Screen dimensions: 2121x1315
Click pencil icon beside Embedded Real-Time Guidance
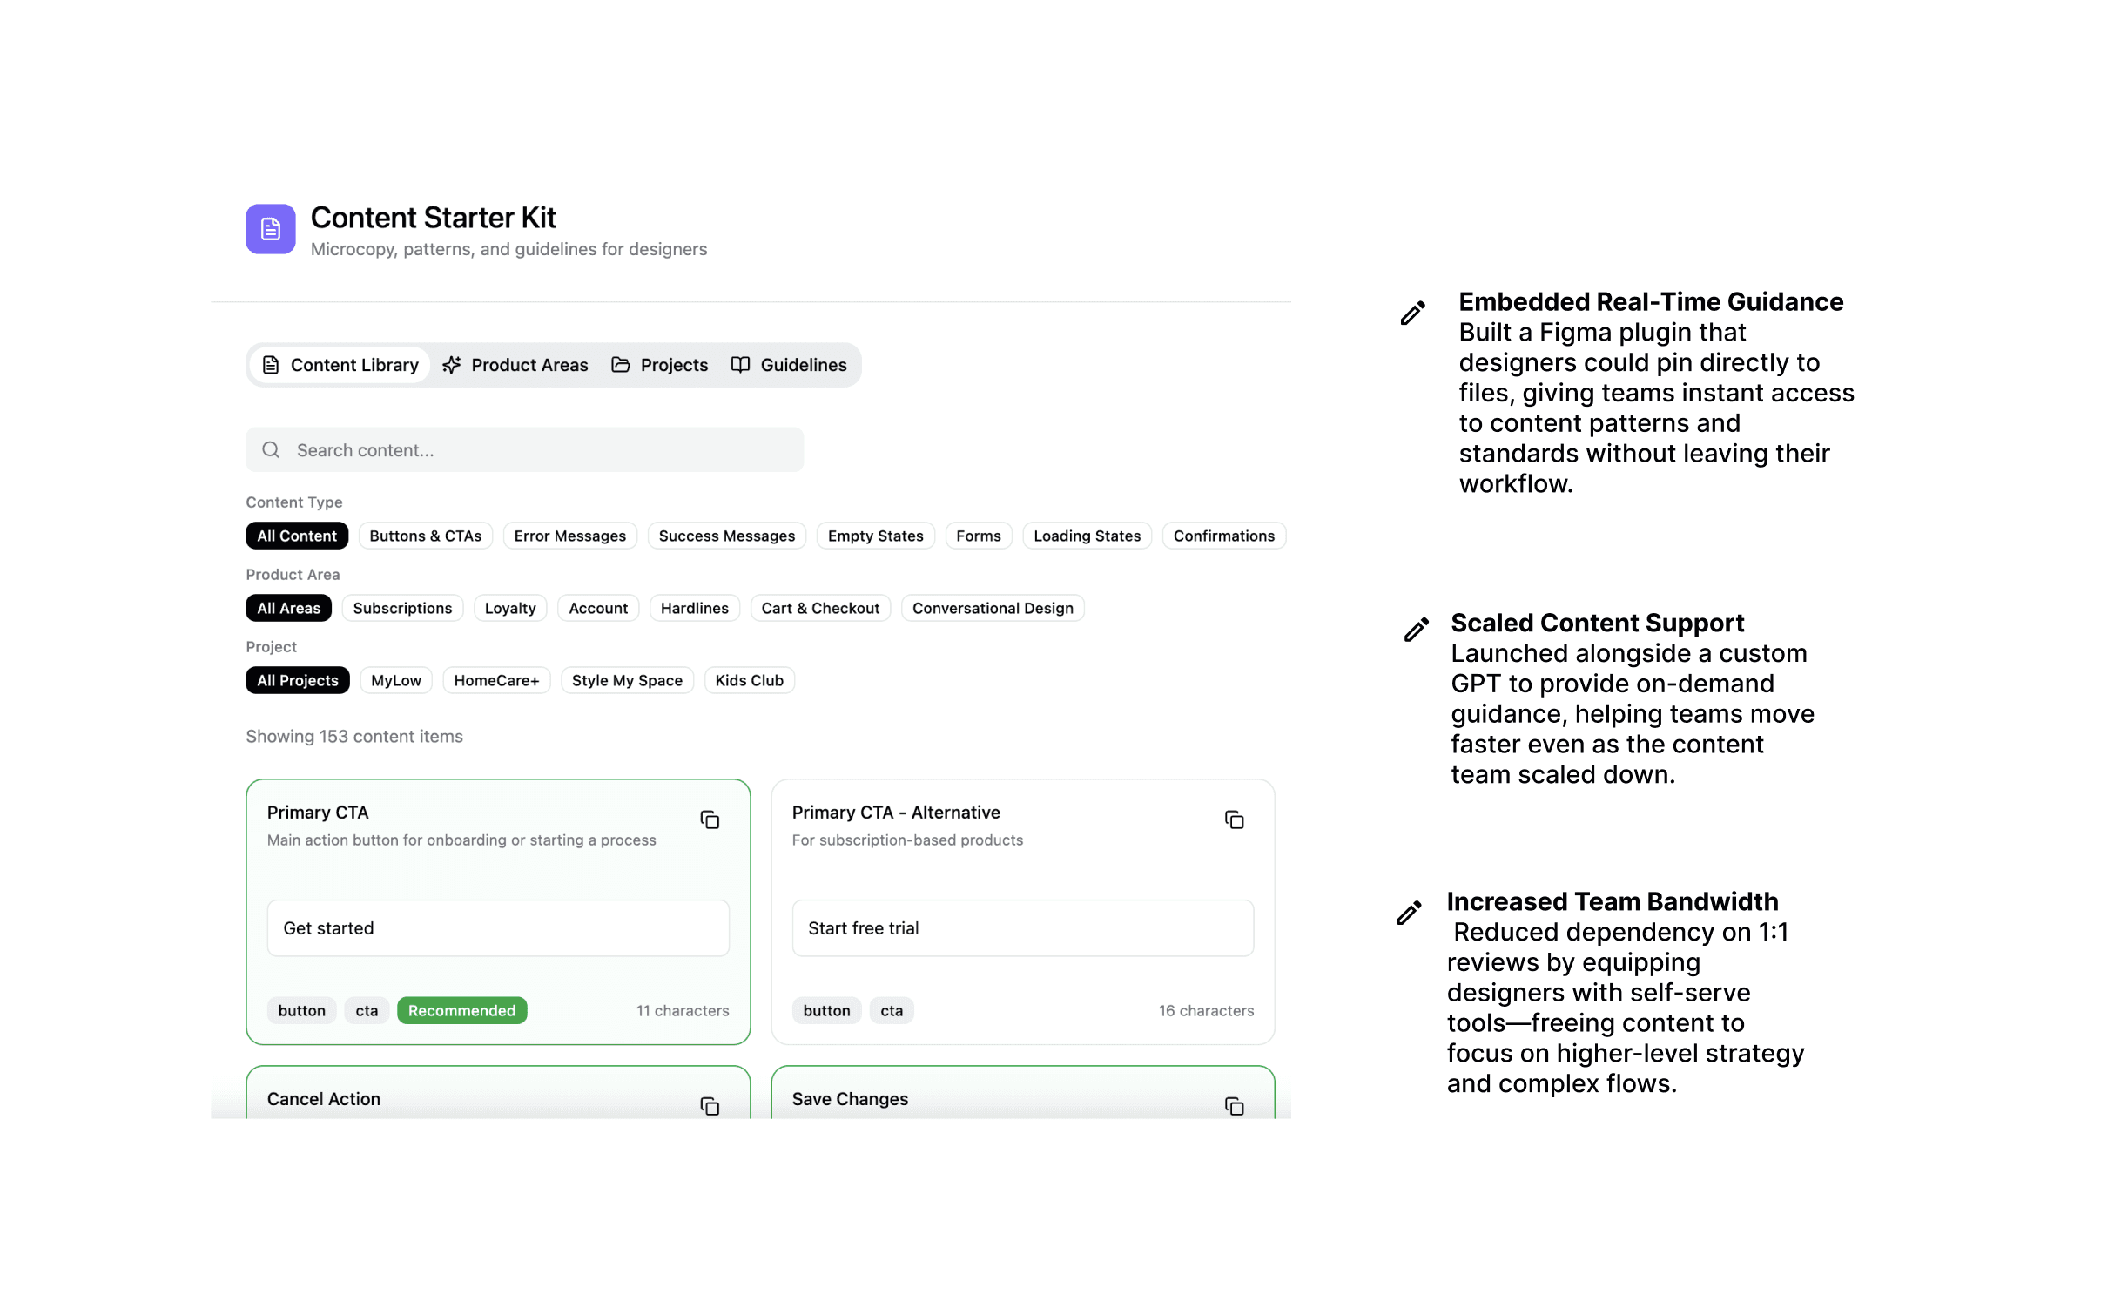[x=1412, y=313]
